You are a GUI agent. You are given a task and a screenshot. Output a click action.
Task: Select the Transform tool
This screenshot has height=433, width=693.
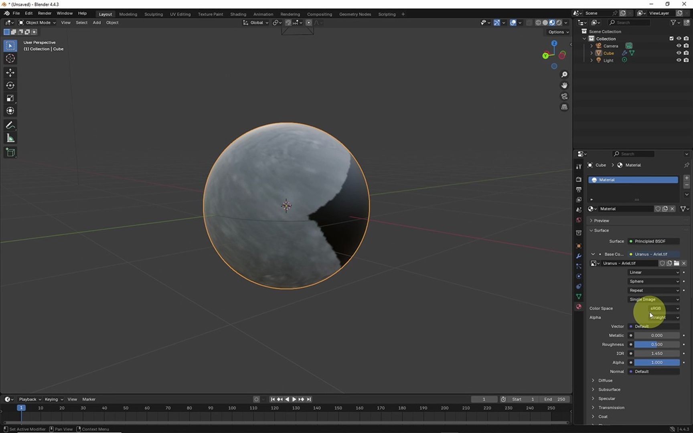[10, 111]
